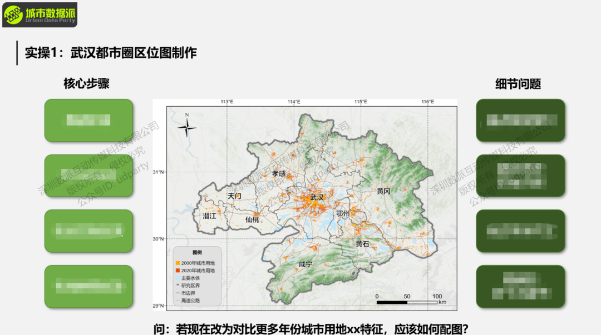The width and height of the screenshot is (601, 335).
Task: Click the 2000年城市用地 orange legend swatch
Action: click(x=178, y=263)
